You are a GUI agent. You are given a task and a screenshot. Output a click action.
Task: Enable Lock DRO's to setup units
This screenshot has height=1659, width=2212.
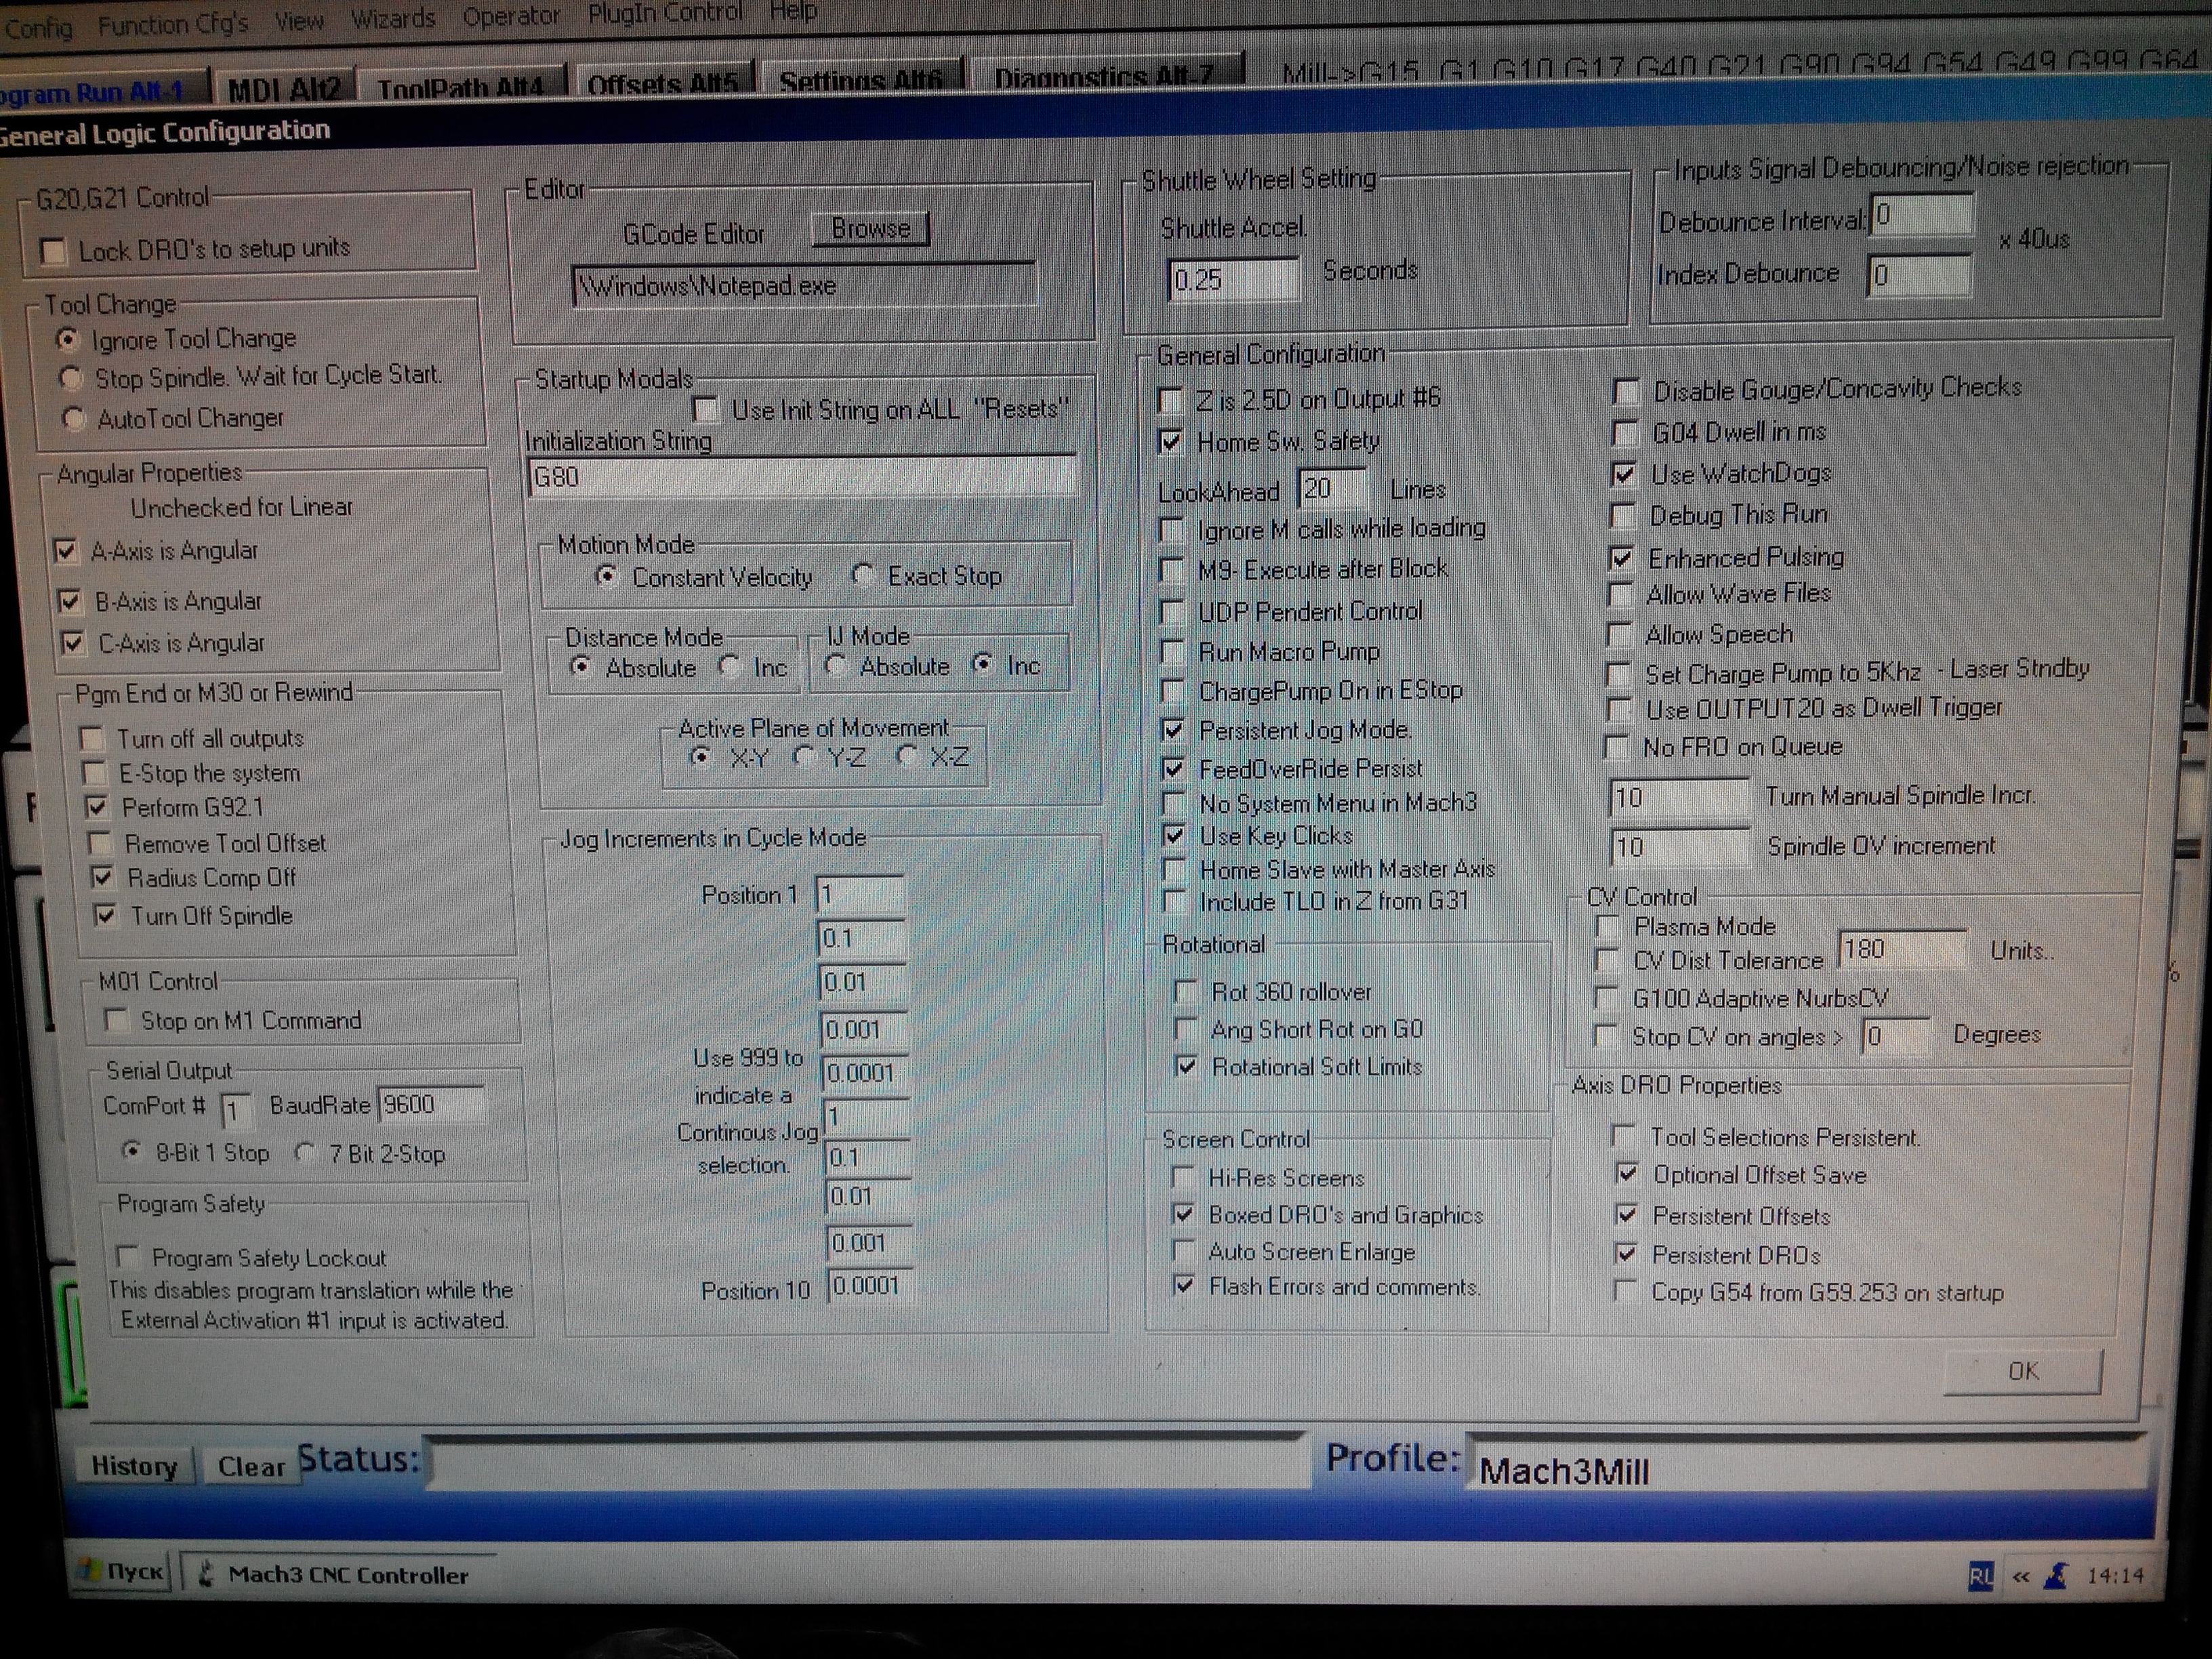point(54,251)
